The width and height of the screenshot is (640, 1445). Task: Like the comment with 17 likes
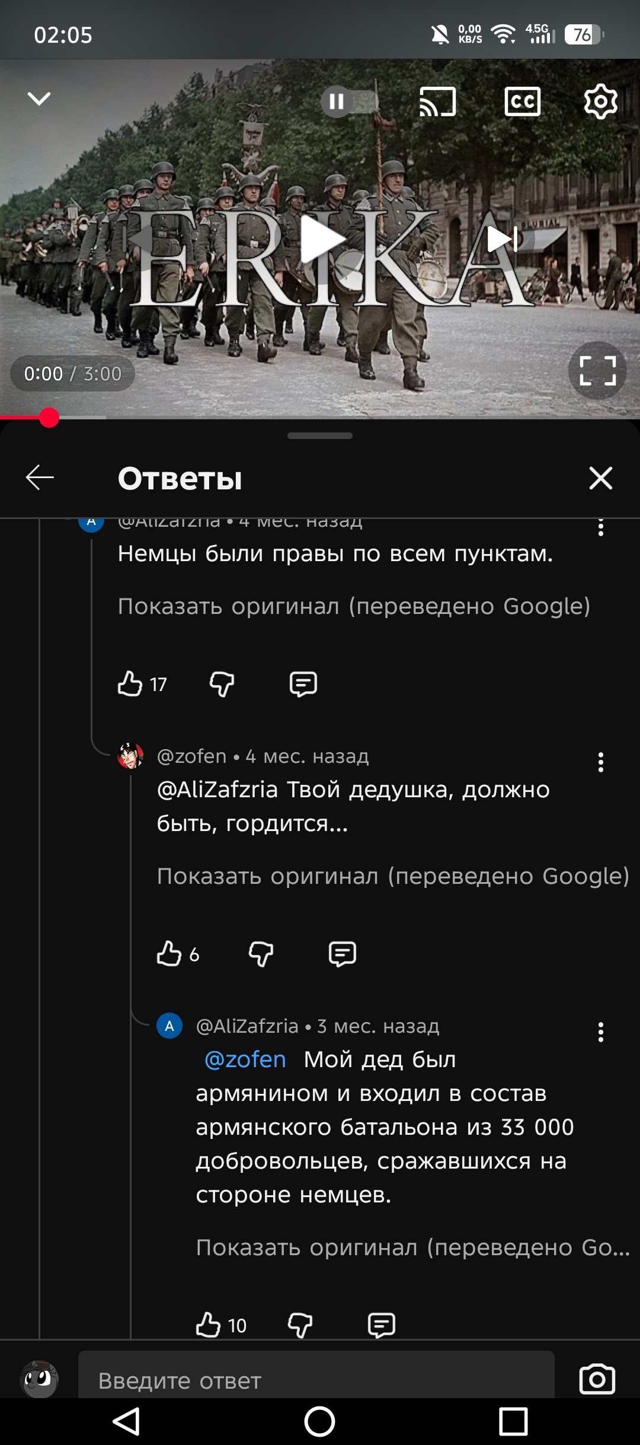coord(130,683)
